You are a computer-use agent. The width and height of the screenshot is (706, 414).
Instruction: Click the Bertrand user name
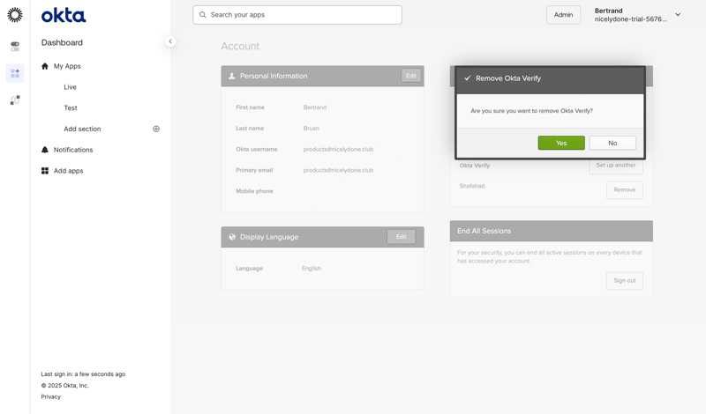click(608, 11)
